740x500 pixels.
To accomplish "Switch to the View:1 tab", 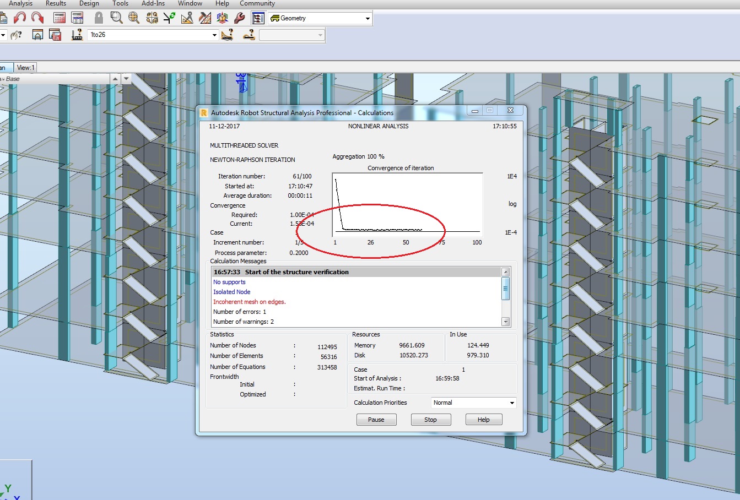I will [x=25, y=67].
